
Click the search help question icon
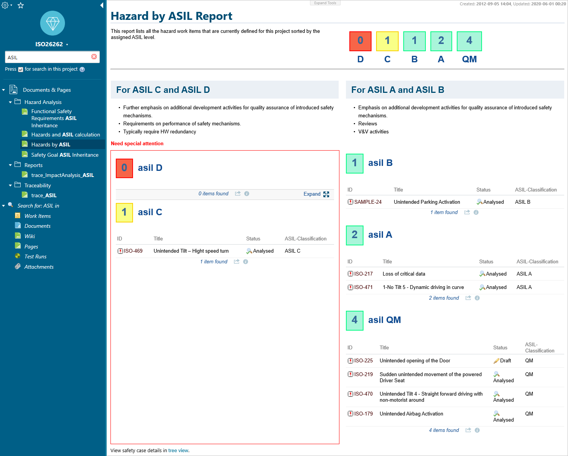pos(82,70)
